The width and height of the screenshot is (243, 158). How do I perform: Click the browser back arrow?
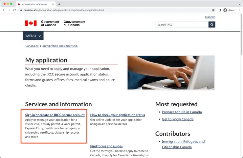pos(4,10)
